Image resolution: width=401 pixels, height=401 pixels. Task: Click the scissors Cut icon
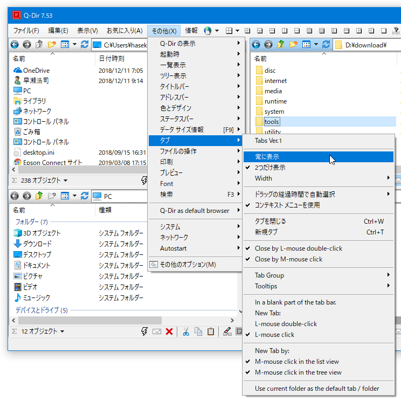click(x=186, y=331)
